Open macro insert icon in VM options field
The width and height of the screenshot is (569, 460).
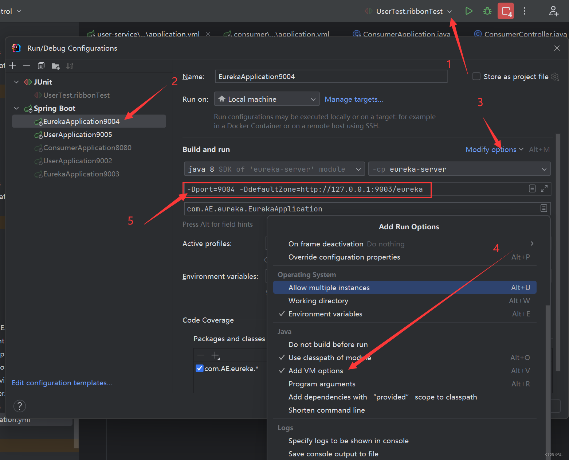click(x=532, y=188)
